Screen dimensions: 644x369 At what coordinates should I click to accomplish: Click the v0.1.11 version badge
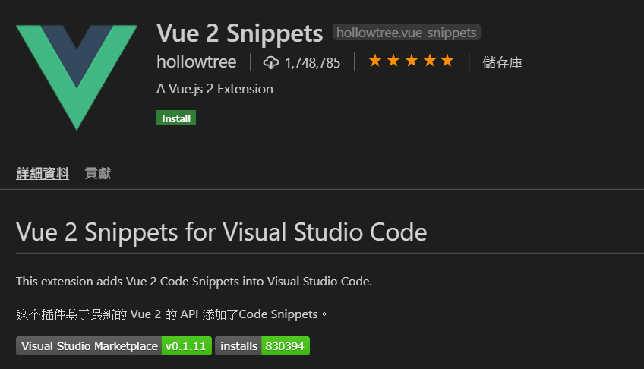click(187, 346)
